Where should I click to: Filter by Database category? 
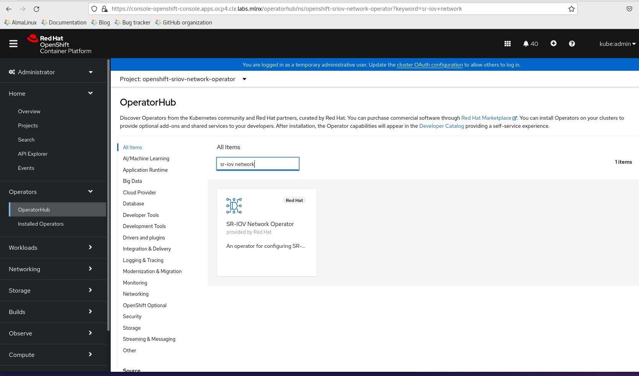pyautogui.click(x=133, y=203)
